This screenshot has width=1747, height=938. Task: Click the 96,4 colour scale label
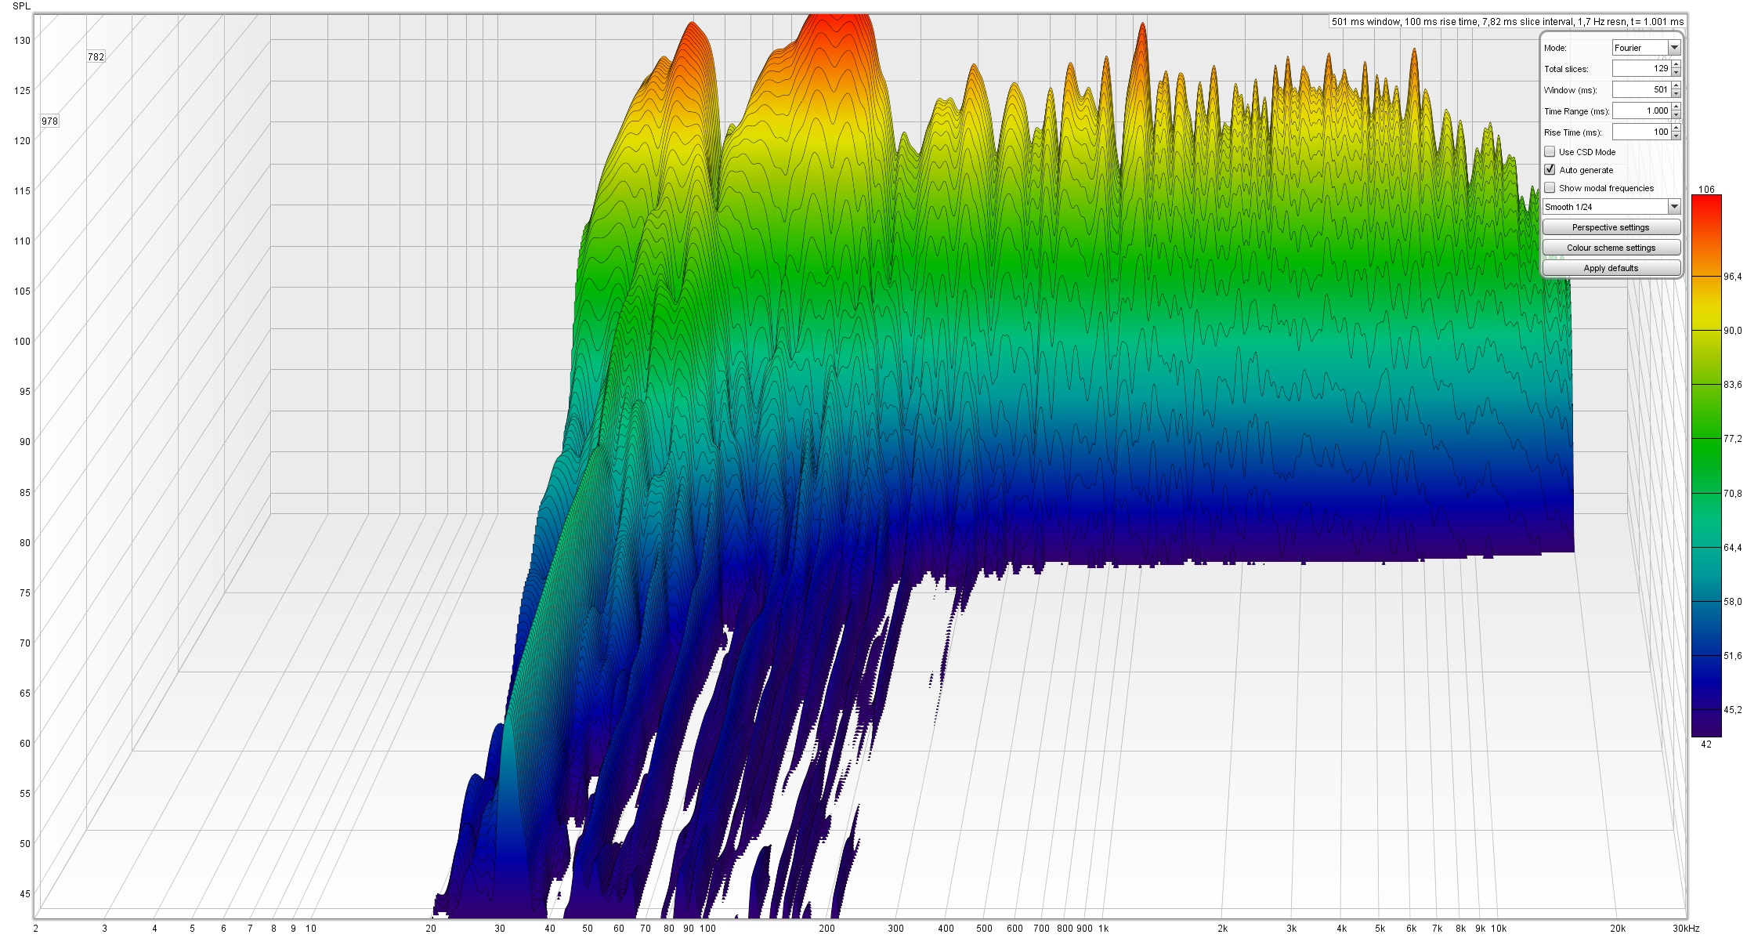point(1732,277)
